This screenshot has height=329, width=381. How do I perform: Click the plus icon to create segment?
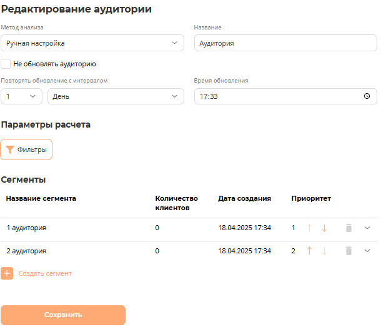point(7,273)
